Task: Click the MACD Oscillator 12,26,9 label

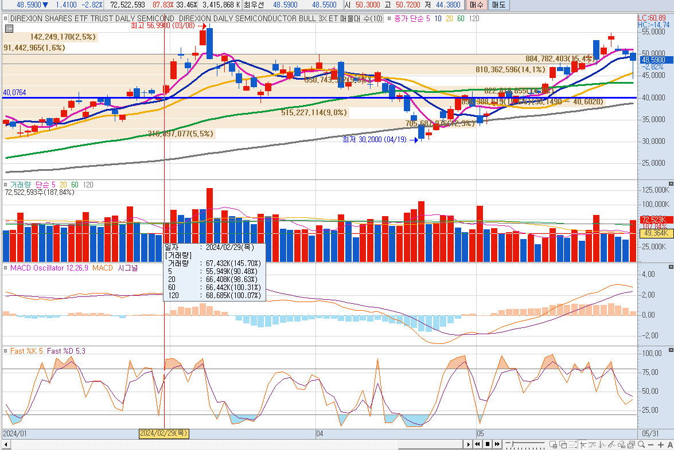Action: click(49, 268)
